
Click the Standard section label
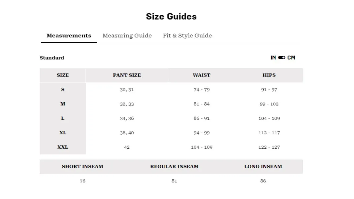52,58
